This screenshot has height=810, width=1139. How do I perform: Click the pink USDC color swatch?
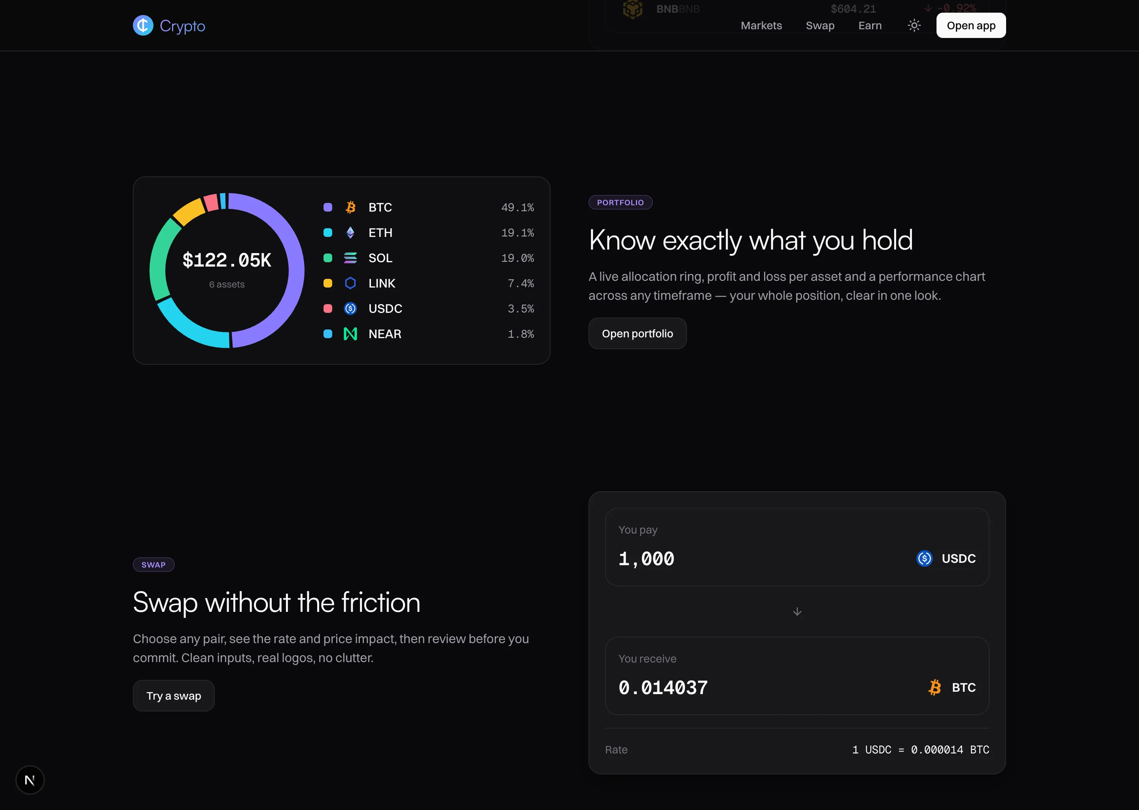(327, 309)
